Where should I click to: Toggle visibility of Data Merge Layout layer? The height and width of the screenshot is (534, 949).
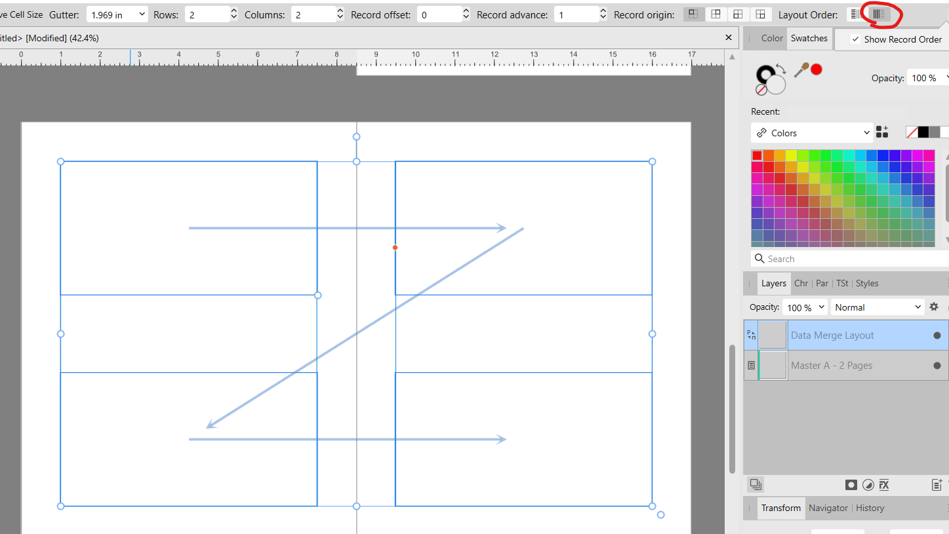[937, 335]
